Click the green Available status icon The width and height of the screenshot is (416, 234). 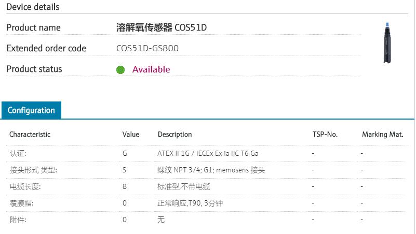(120, 69)
